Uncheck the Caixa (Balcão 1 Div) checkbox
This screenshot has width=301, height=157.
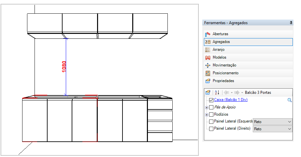tap(211, 100)
